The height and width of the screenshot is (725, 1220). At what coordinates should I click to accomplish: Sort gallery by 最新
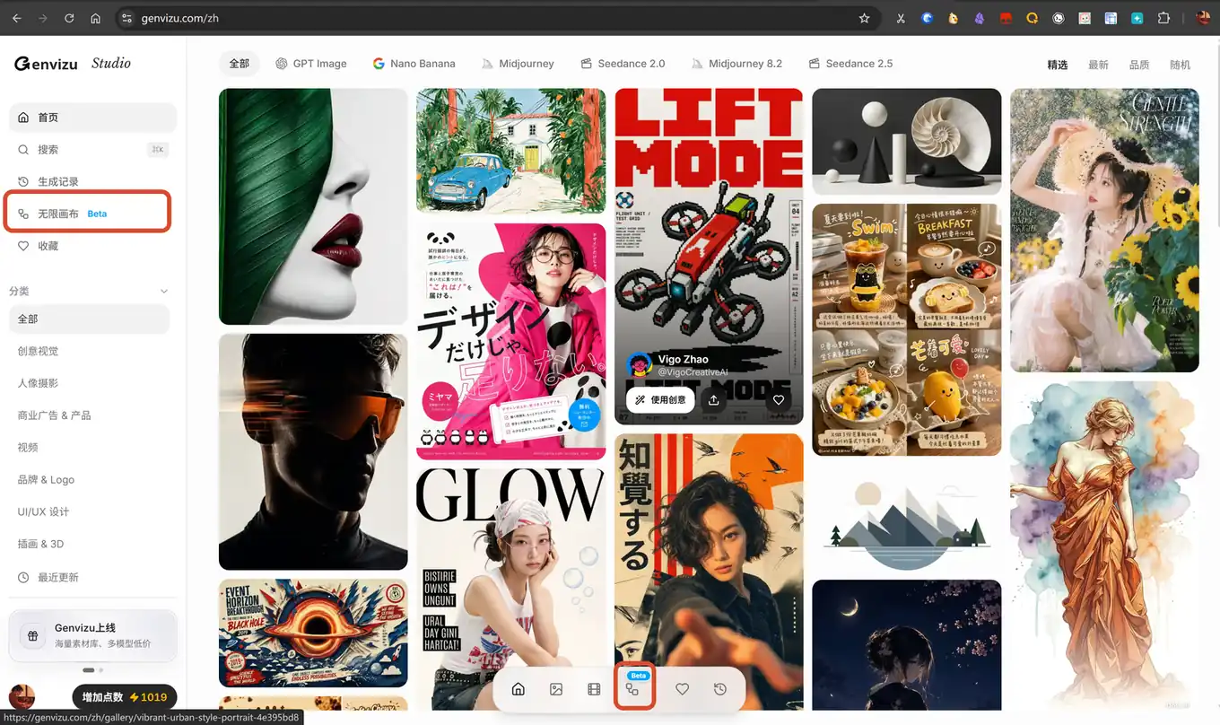(x=1098, y=65)
